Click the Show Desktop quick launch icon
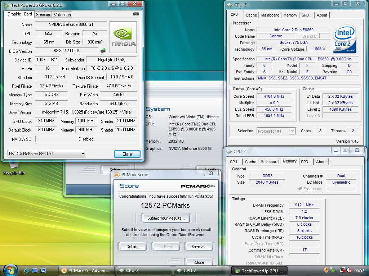Image resolution: width=369 pixels, height=276 pixels. click(x=35, y=271)
